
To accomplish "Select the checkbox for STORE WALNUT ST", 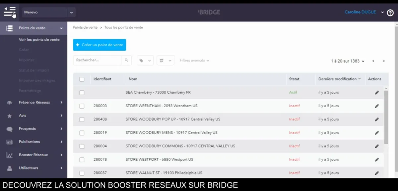I will point(82,173).
